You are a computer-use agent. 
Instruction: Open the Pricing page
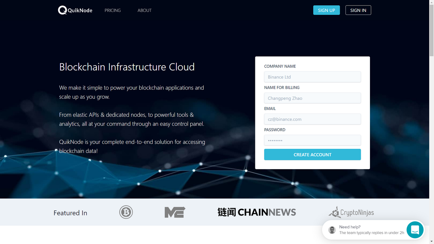(x=113, y=11)
